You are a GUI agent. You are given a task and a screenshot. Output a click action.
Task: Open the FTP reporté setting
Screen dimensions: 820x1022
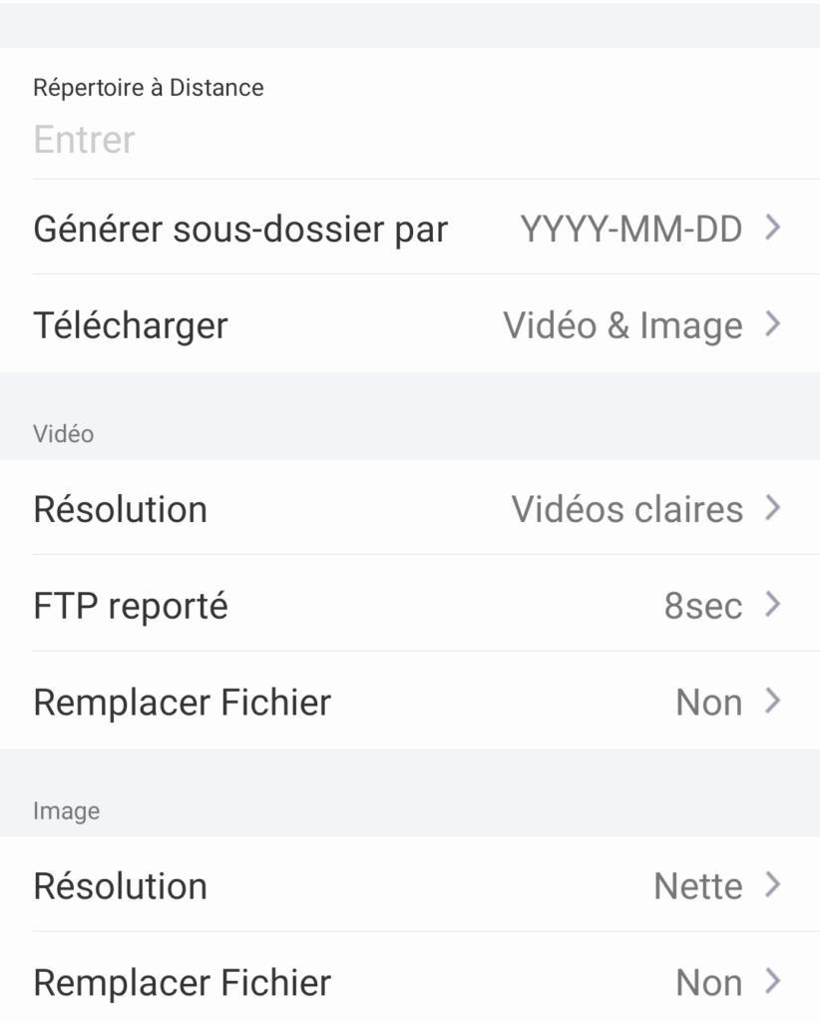click(x=131, y=606)
